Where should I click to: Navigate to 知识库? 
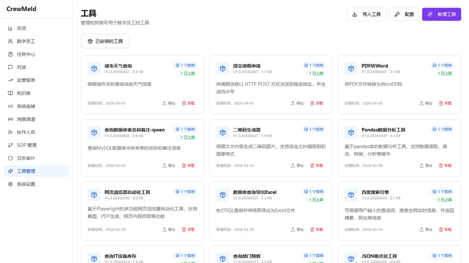coord(36,93)
